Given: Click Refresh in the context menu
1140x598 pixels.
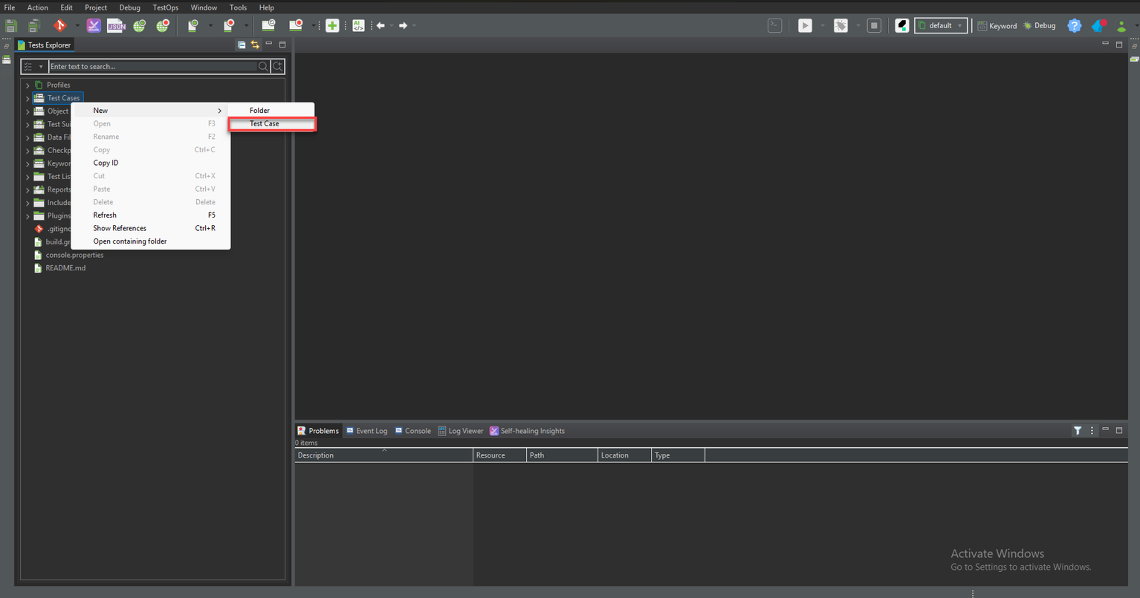Looking at the screenshot, I should 105,215.
